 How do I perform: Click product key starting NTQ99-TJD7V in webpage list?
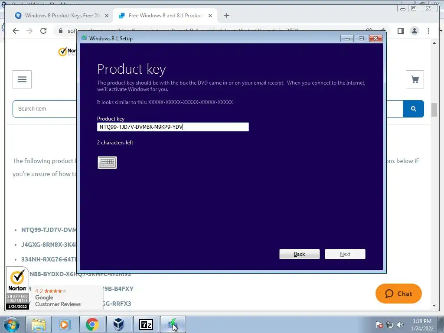(x=49, y=230)
